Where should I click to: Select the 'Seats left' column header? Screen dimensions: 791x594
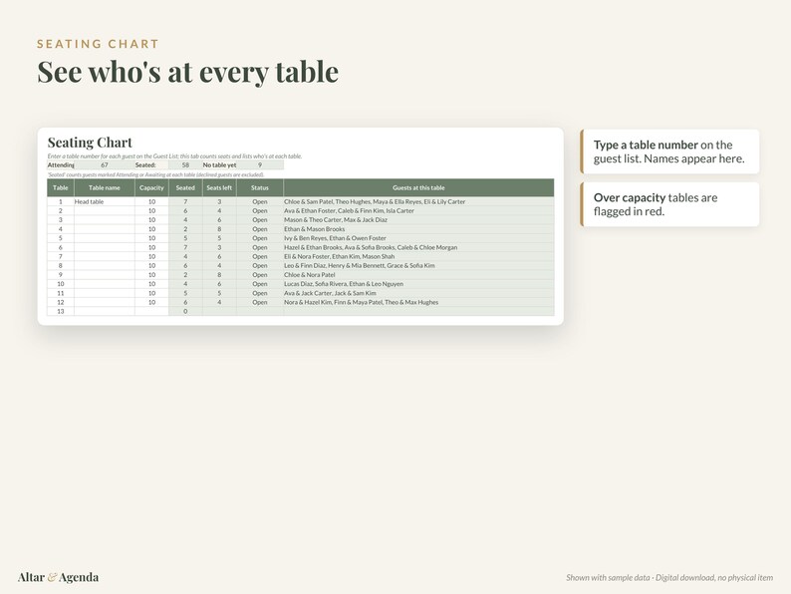[x=219, y=187]
